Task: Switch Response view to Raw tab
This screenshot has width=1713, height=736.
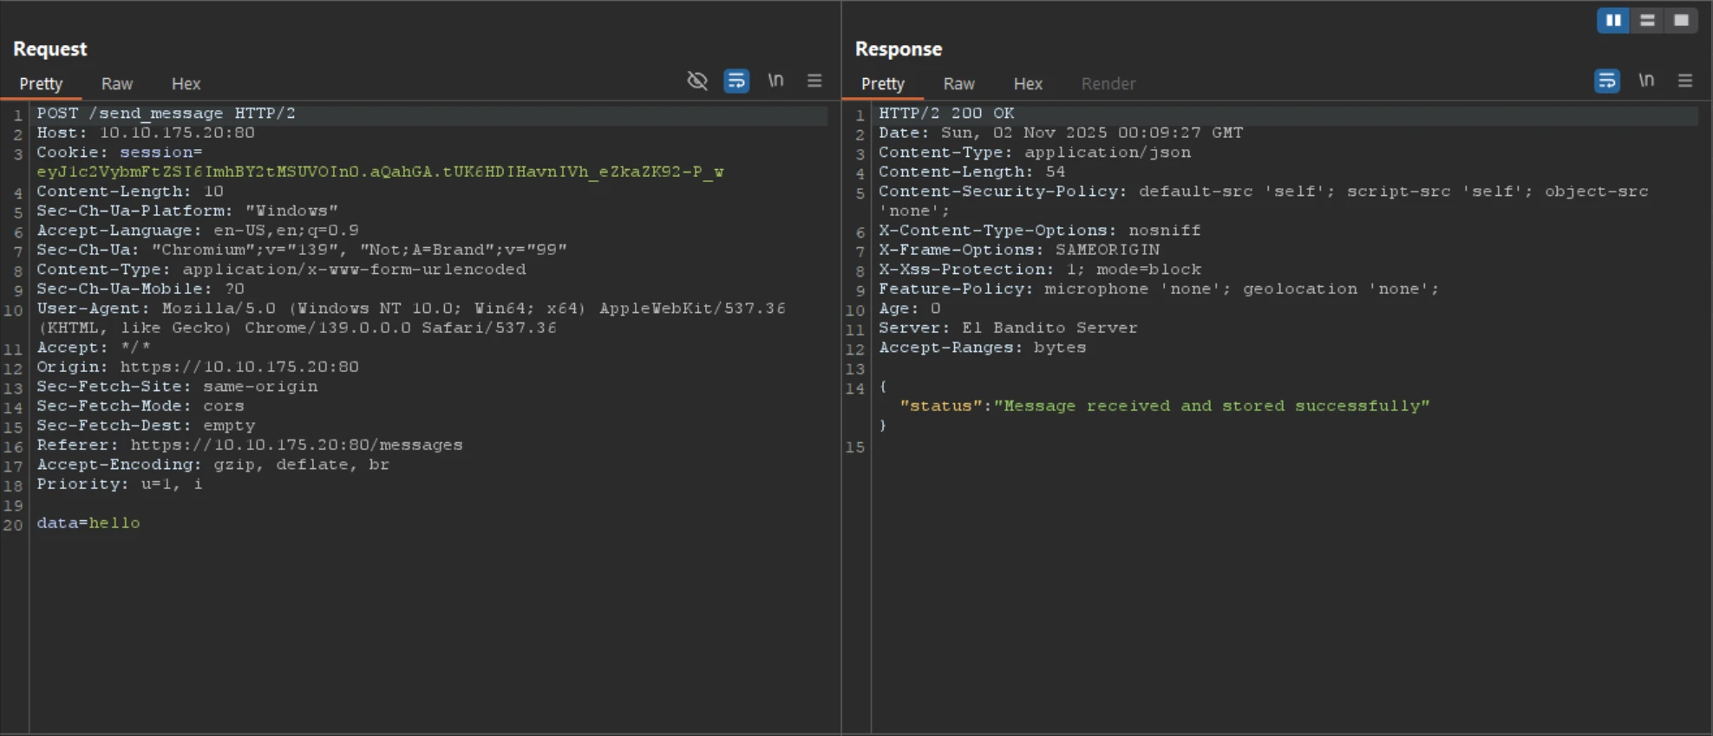Action: click(x=959, y=84)
